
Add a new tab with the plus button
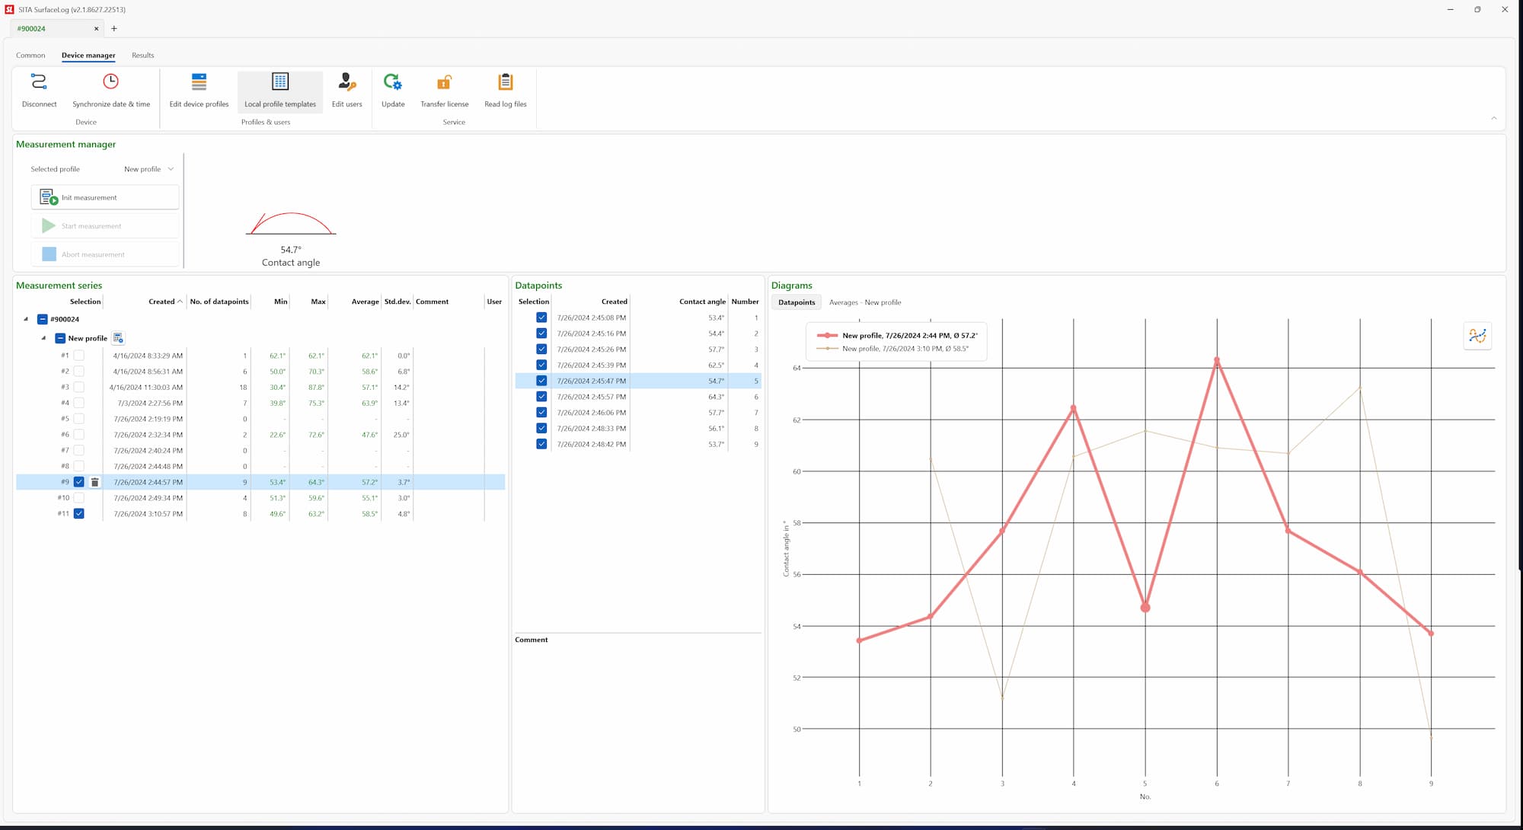(x=114, y=28)
